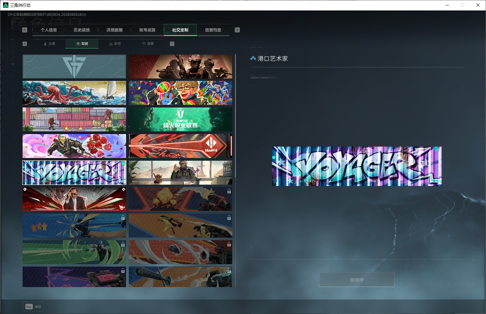Click the 使用中 button
Viewport: 486px width, 314px height.
tap(357, 280)
